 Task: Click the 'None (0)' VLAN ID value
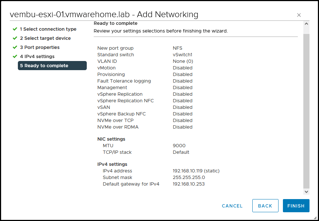(x=183, y=61)
